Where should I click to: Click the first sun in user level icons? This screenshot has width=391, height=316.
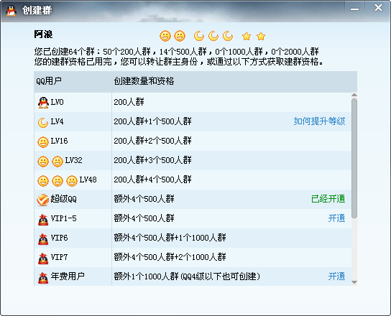click(165, 36)
